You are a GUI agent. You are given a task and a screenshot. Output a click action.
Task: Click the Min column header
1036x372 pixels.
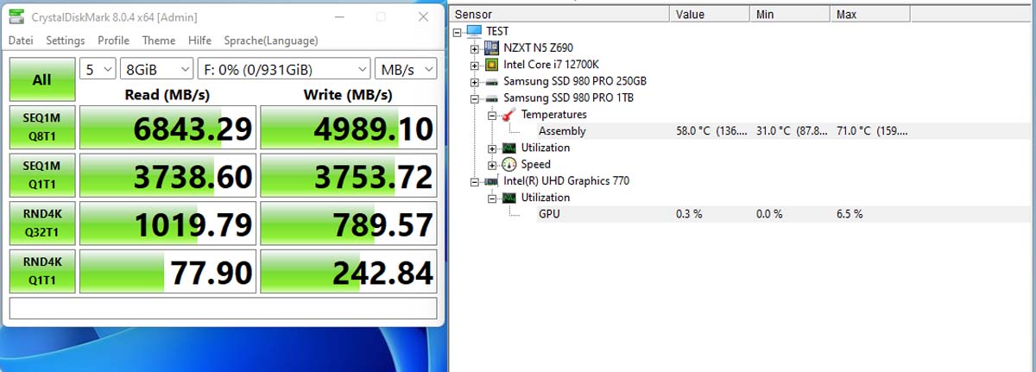[x=790, y=14]
